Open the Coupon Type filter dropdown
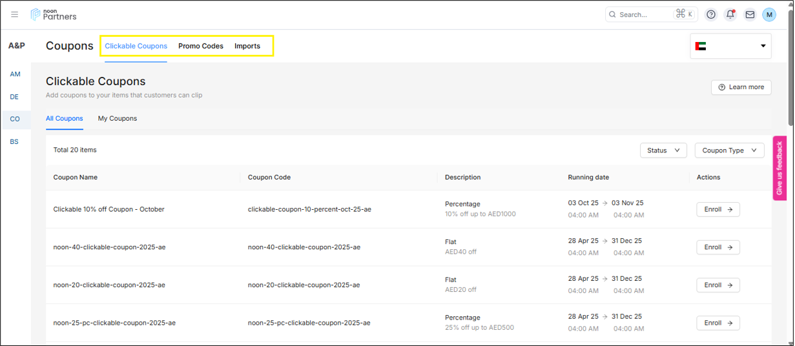 tap(729, 150)
